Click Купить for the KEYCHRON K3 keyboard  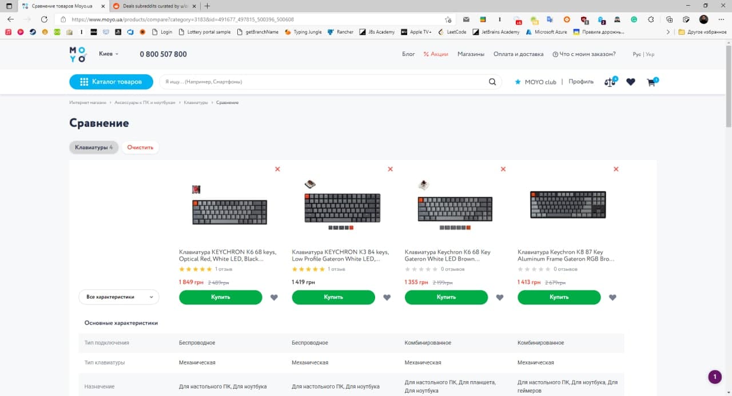tap(333, 297)
